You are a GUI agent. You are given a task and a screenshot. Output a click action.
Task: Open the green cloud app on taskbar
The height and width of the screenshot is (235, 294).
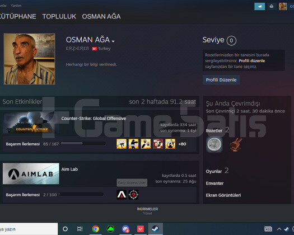click(110, 229)
